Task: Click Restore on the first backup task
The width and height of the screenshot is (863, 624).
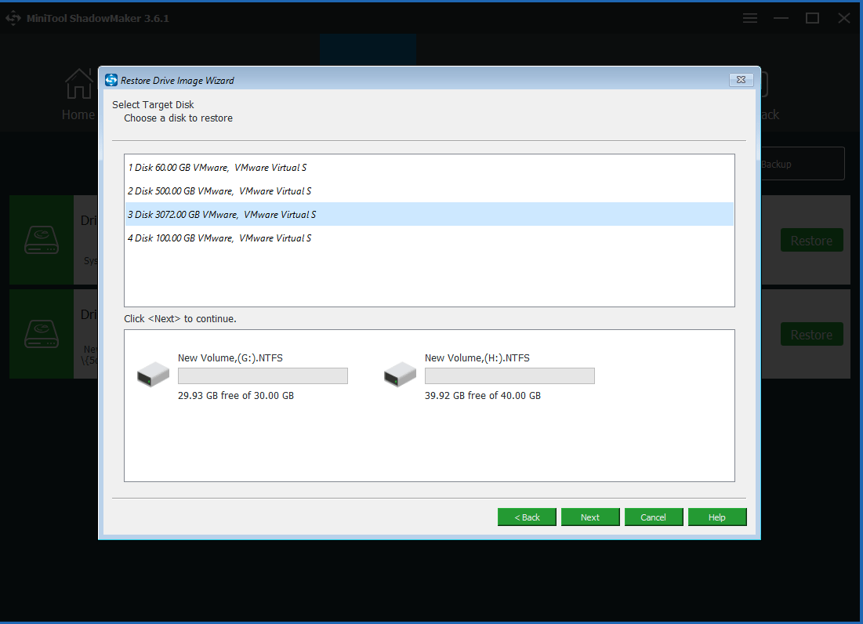Action: [x=811, y=241]
